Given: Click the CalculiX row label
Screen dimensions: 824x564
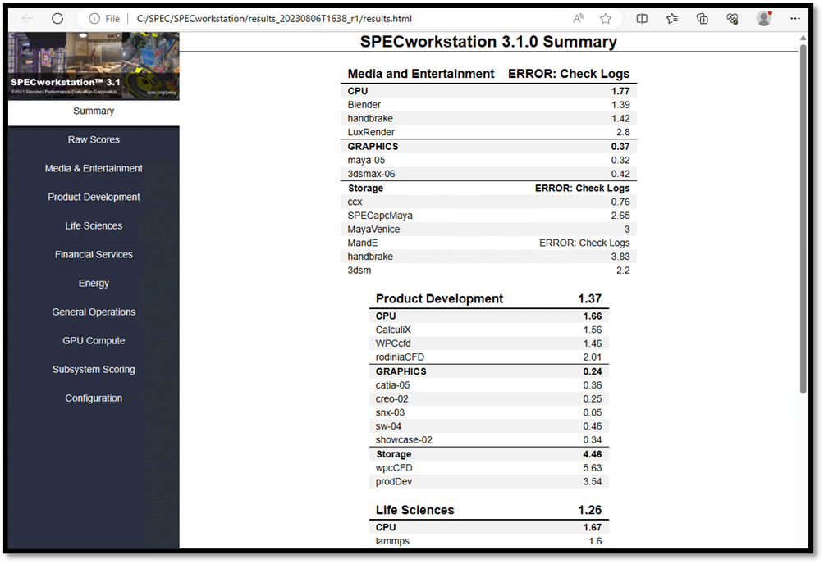Looking at the screenshot, I should point(393,330).
